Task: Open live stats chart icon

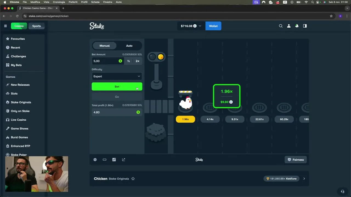Action: click(114, 160)
